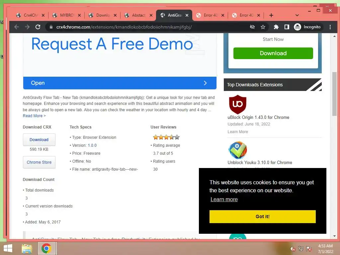This screenshot has height=255, width=340.
Task: Open cookie notice Learn more link
Action: [224, 199]
